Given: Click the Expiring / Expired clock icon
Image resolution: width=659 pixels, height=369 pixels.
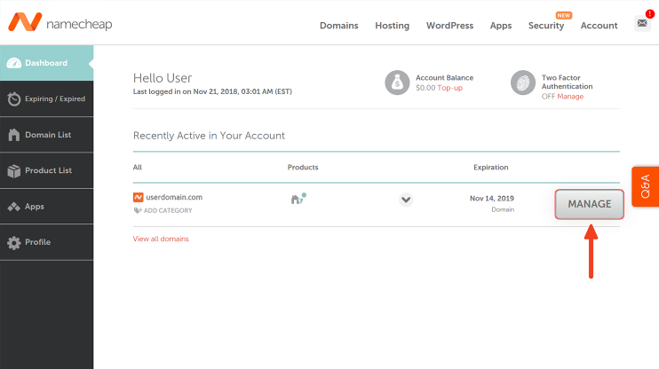Looking at the screenshot, I should [x=14, y=98].
